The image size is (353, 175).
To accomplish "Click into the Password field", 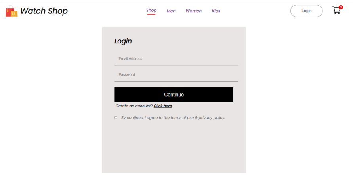I will (x=176, y=75).
